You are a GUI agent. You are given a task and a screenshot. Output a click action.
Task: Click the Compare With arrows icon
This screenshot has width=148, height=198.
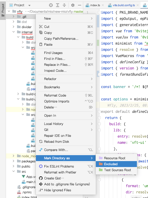(41, 150)
